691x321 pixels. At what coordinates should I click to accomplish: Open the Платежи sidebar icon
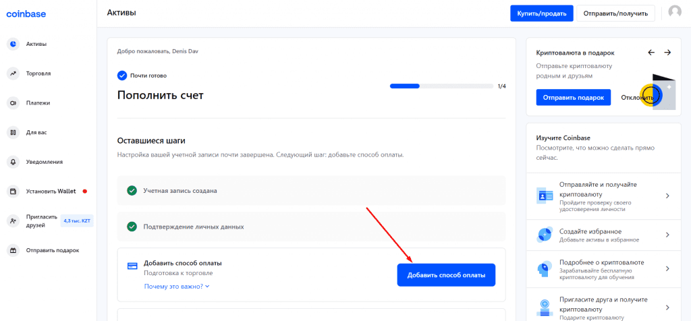tap(13, 103)
